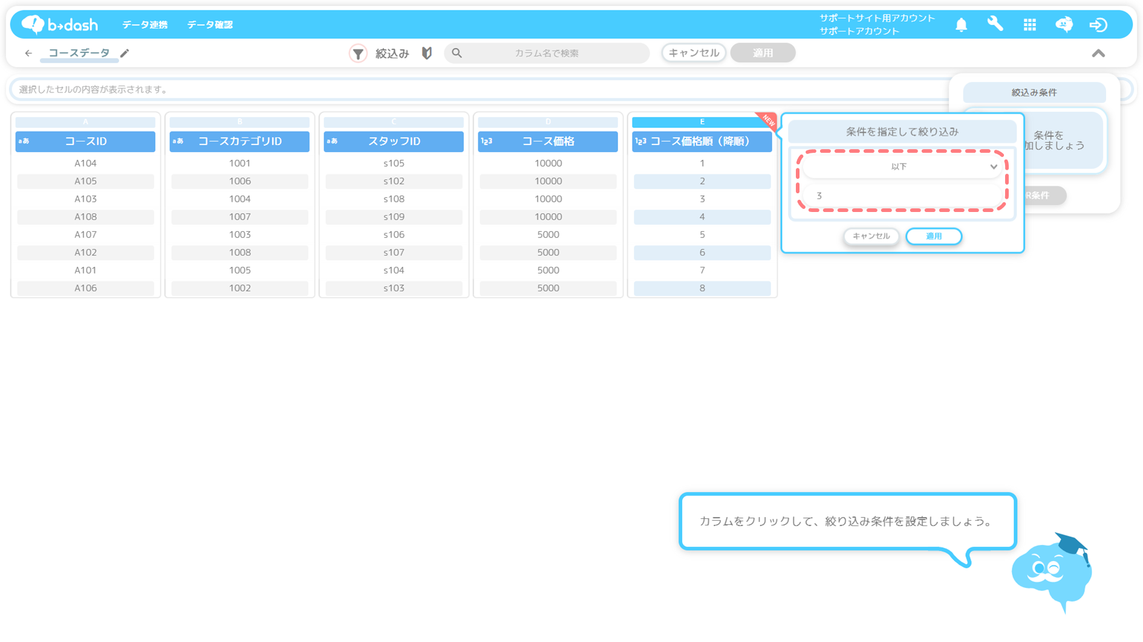The height and width of the screenshot is (642, 1143).
Task: Click the top toolbar キャンセル button
Action: pyautogui.click(x=694, y=53)
